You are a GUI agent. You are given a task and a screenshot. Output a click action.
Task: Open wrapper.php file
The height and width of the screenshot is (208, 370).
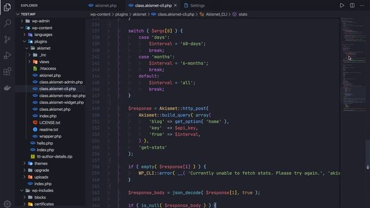50,136
